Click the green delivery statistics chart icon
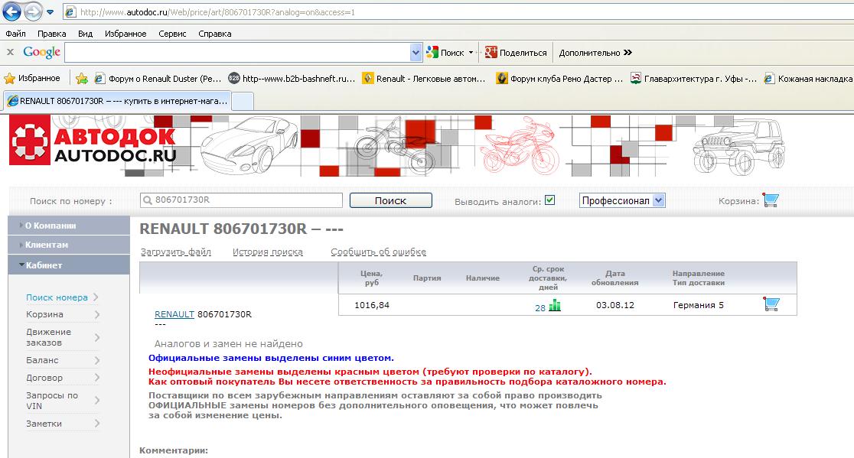Viewport: 854px width, 458px height. (555, 305)
